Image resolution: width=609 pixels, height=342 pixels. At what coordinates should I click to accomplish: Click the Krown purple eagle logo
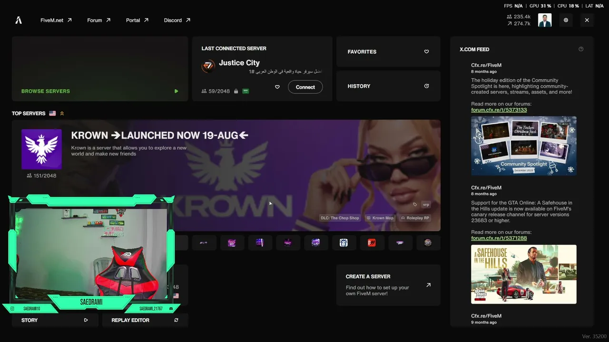pyautogui.click(x=41, y=149)
